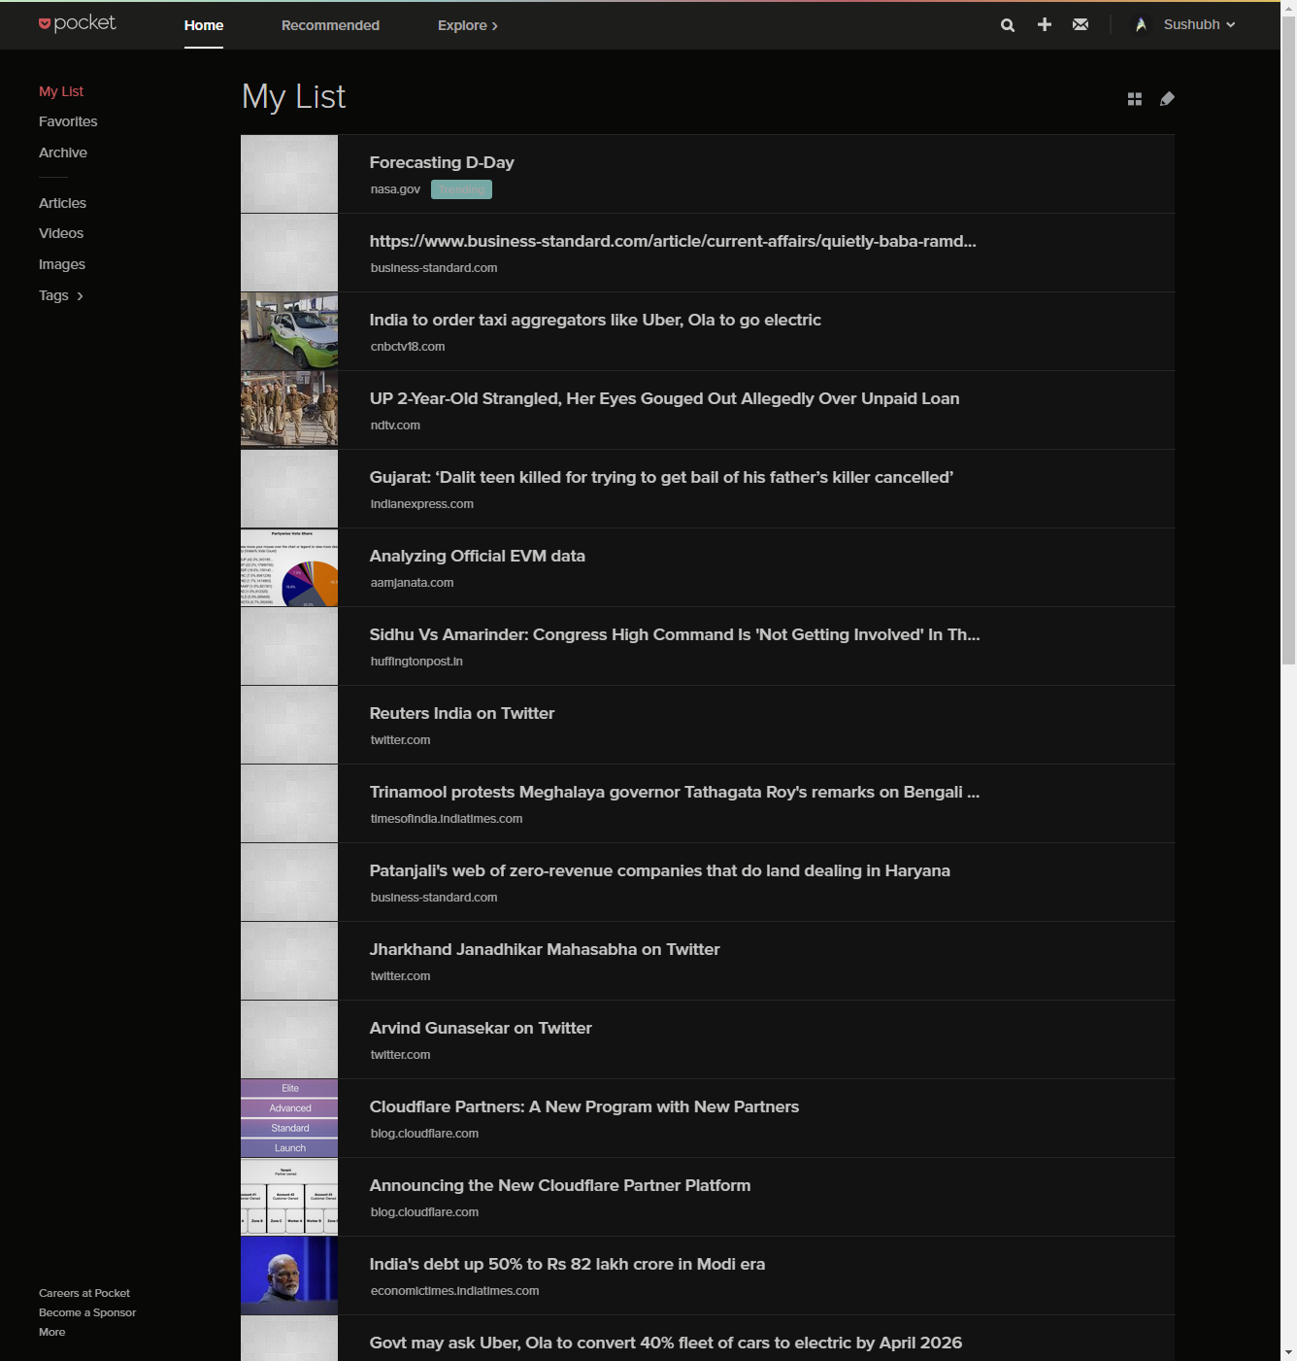Click the cnbctv18.com source label
The width and height of the screenshot is (1297, 1361).
point(408,347)
